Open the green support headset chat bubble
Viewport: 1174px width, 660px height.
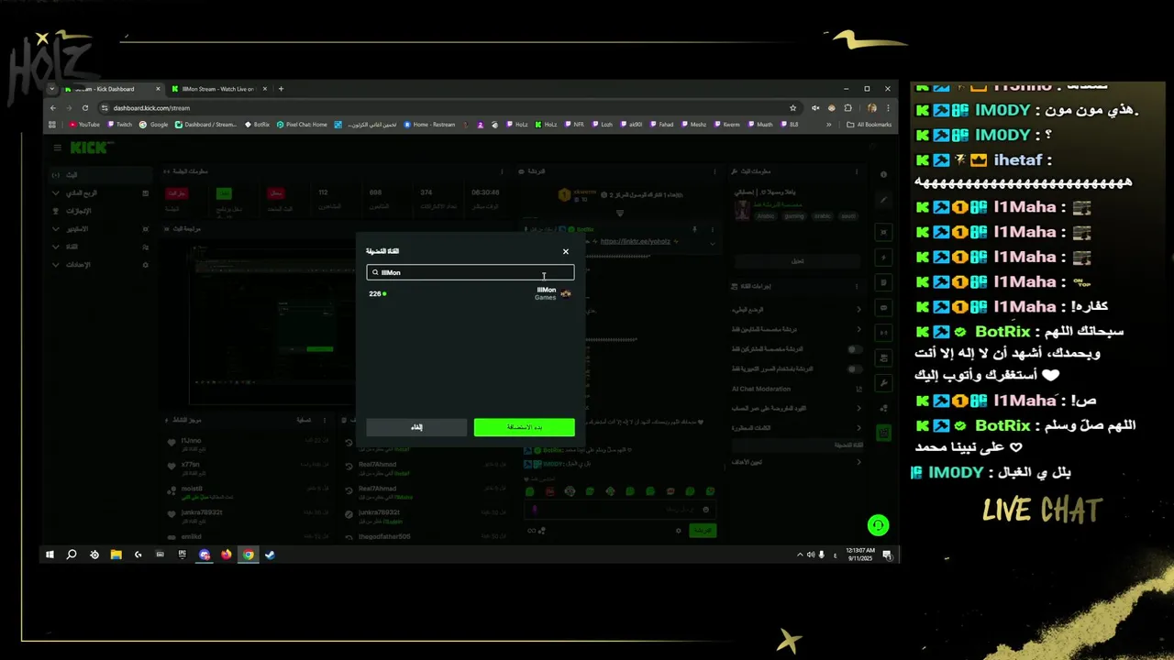(878, 525)
